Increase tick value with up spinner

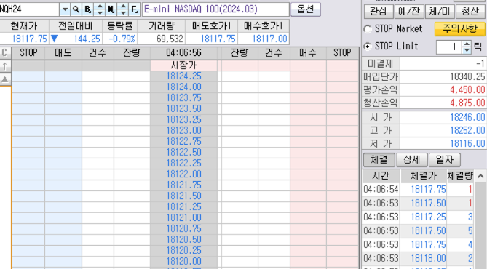[467, 44]
